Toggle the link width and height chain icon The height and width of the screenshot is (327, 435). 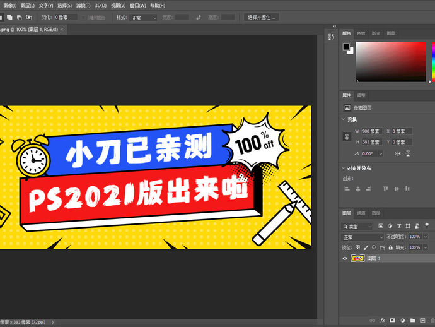tap(347, 136)
